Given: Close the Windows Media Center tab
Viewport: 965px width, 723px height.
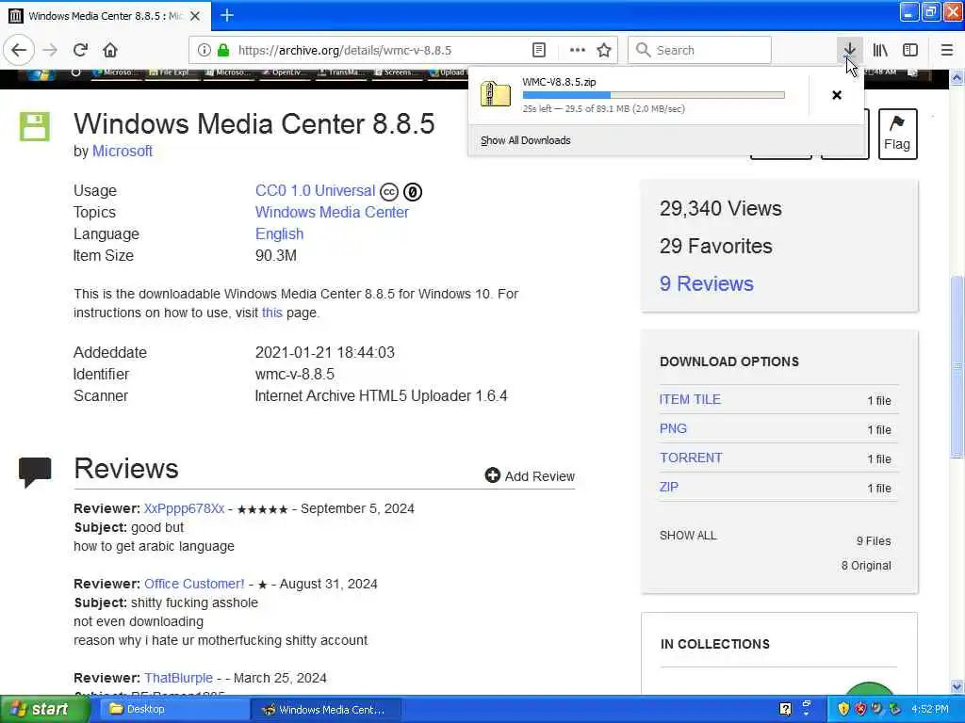Looking at the screenshot, I should [x=195, y=16].
